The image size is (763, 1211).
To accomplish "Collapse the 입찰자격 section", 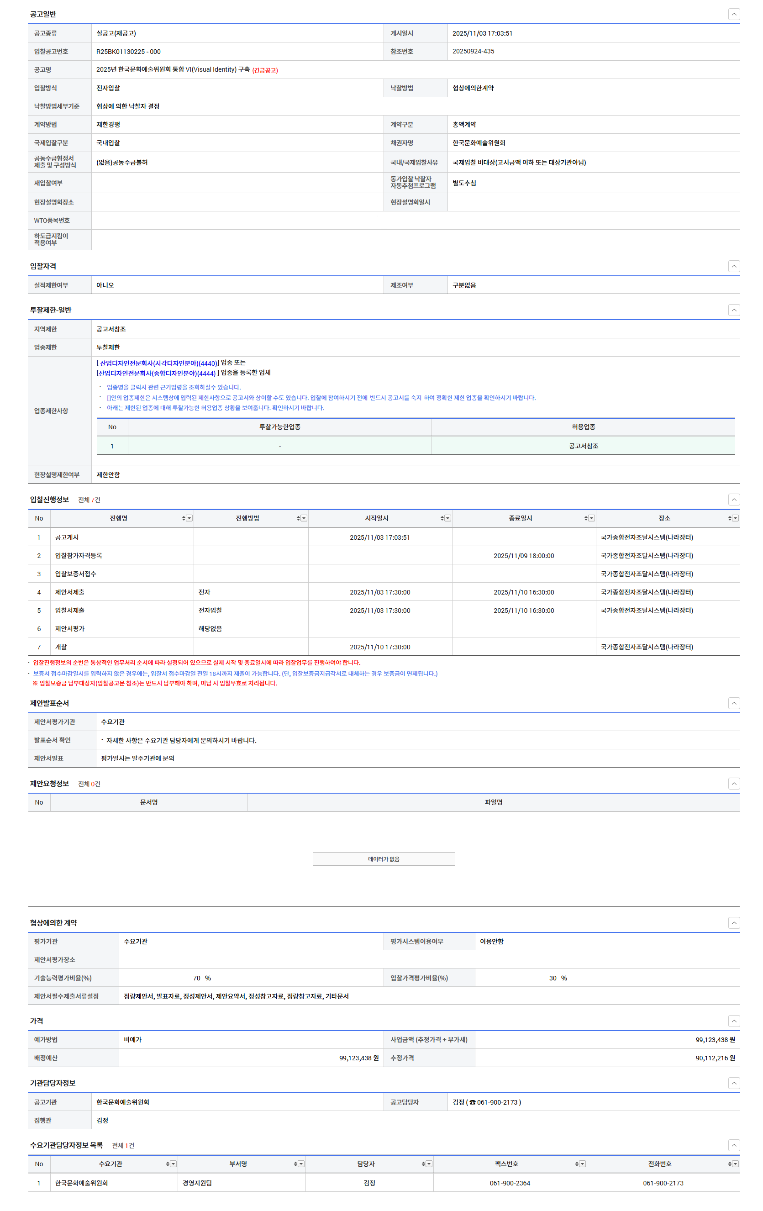I will click(x=733, y=266).
